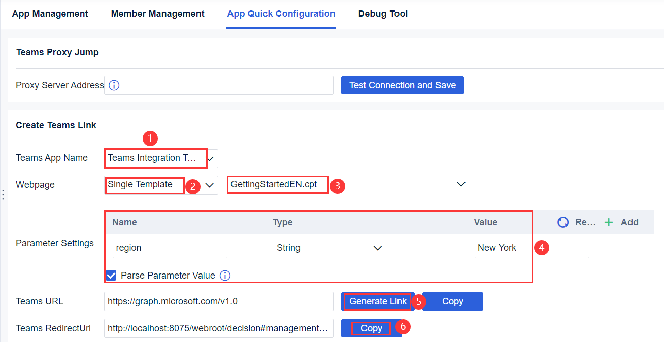
Task: Click the info icon beside Parse Parameter Value
Action: (225, 276)
